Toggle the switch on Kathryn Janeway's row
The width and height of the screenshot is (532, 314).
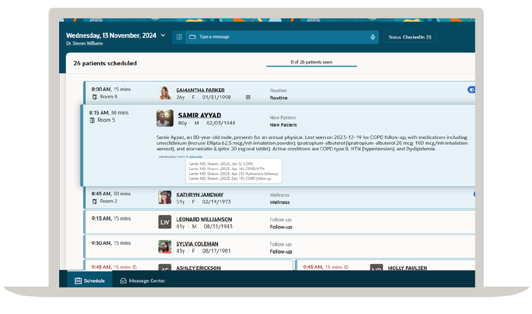click(x=474, y=194)
